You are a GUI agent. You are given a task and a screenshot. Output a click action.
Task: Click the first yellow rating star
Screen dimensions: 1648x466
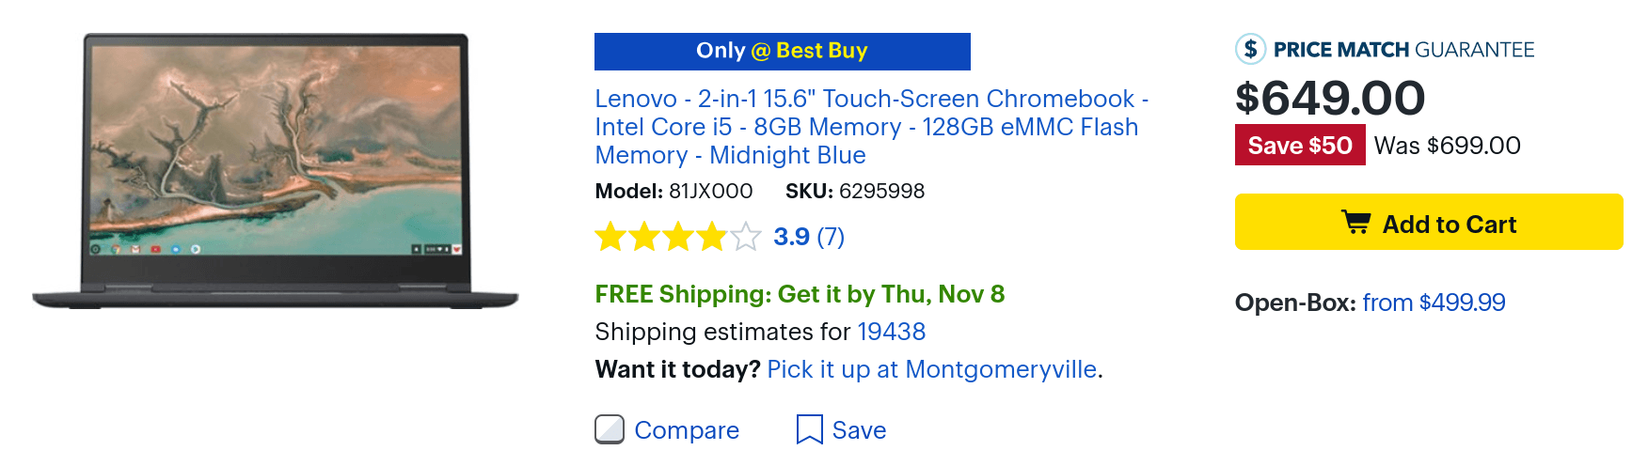610,237
